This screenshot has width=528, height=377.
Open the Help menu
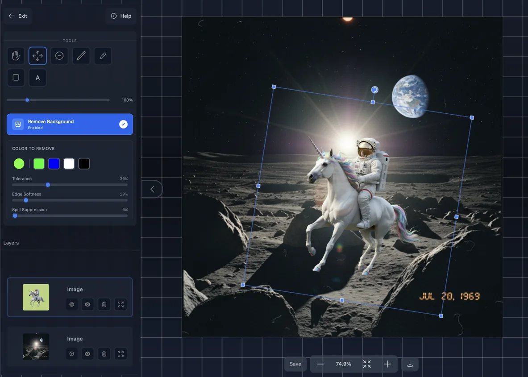[121, 16]
